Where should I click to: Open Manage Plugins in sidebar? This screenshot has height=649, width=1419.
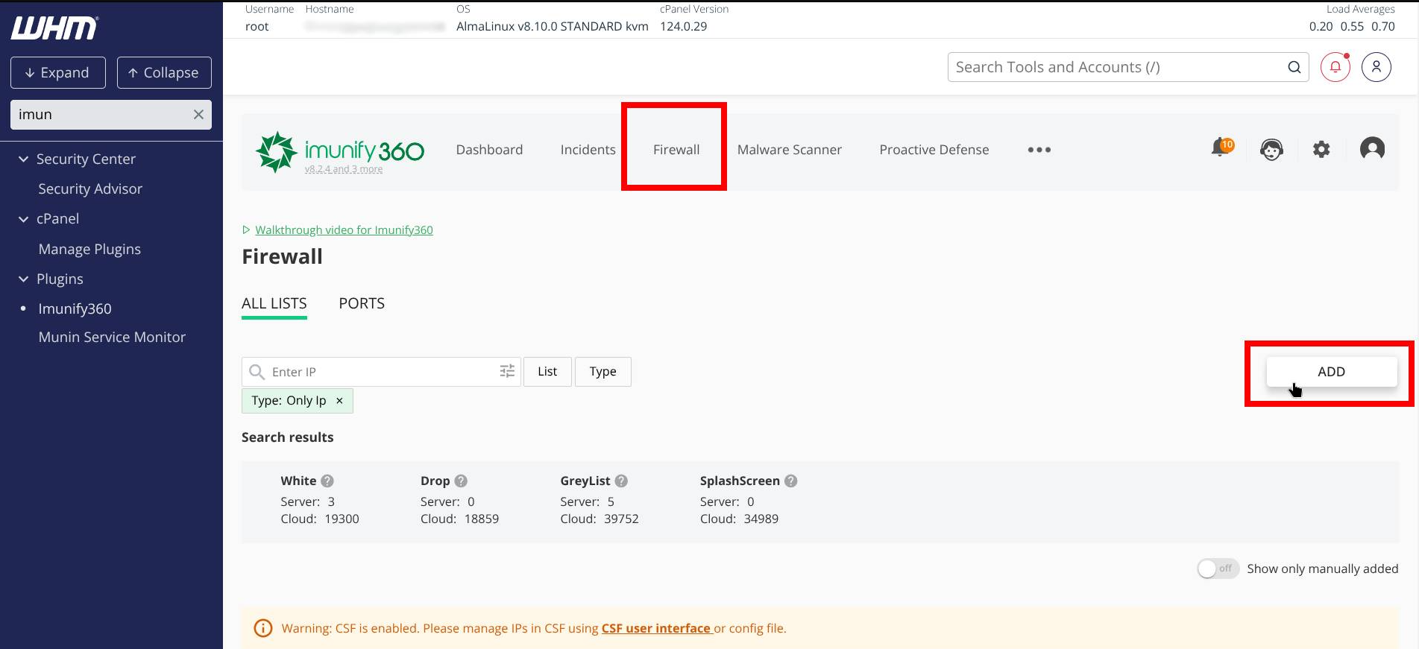click(x=89, y=250)
